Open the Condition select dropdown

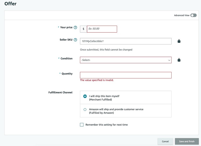point(126,60)
